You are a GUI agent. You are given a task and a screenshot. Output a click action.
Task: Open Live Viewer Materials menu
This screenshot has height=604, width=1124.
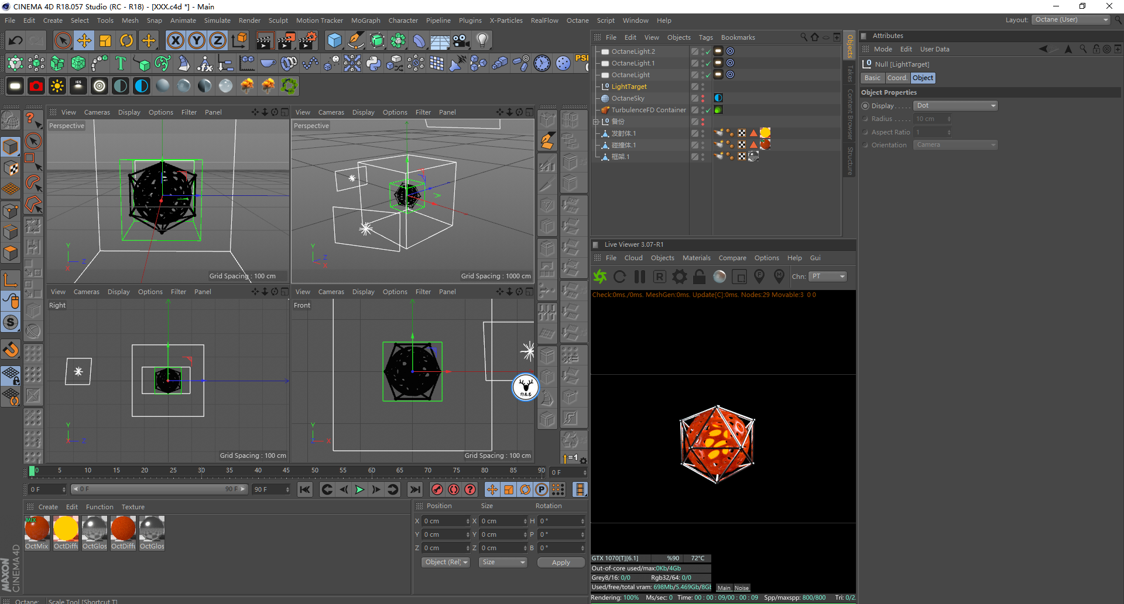pyautogui.click(x=696, y=258)
